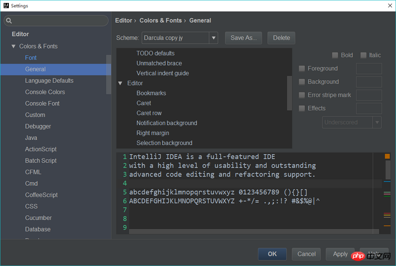
Task: Select Notification background attribute
Action: pos(167,123)
